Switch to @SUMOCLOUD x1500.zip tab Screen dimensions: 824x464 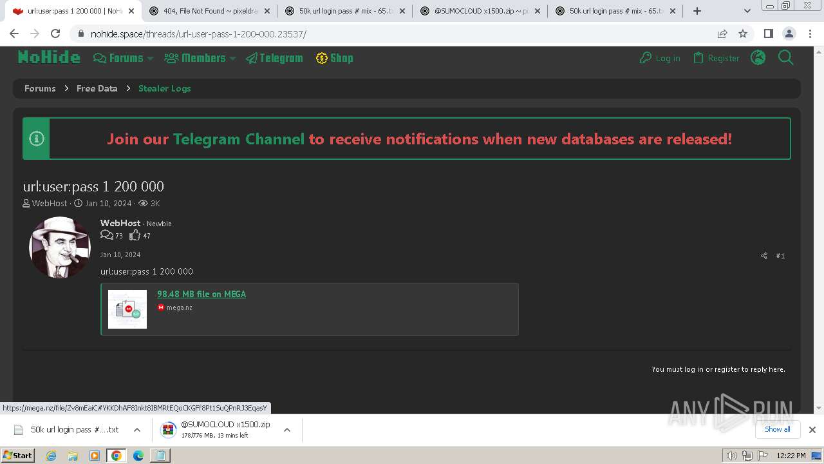480,11
